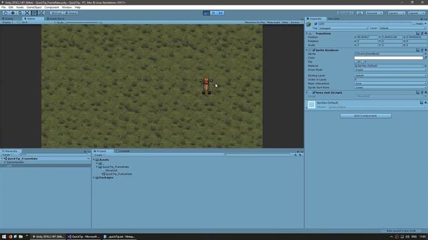Switch to the Scene tab
This screenshot has height=240, width=428.
pos(7,19)
